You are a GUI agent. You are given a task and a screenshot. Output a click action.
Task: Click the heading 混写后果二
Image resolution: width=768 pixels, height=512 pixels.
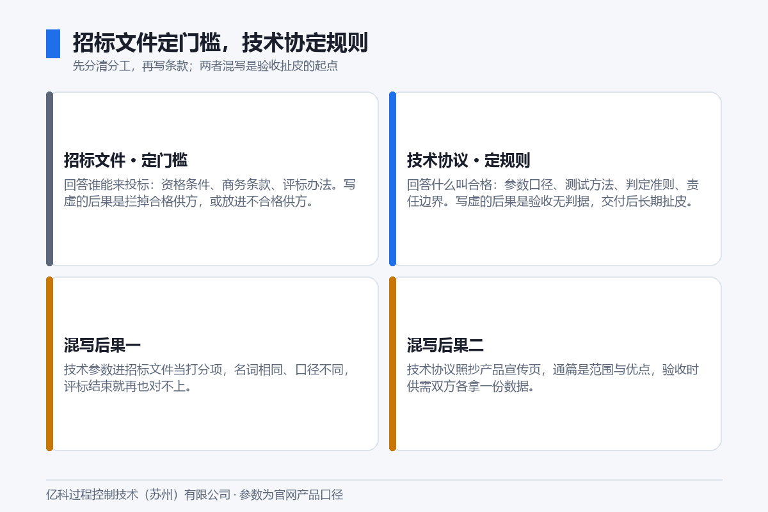tap(445, 346)
